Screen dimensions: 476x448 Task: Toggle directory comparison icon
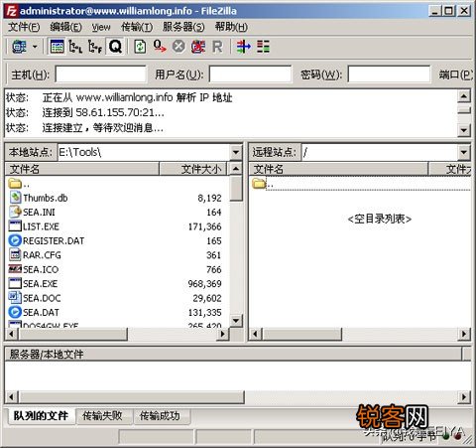264,47
